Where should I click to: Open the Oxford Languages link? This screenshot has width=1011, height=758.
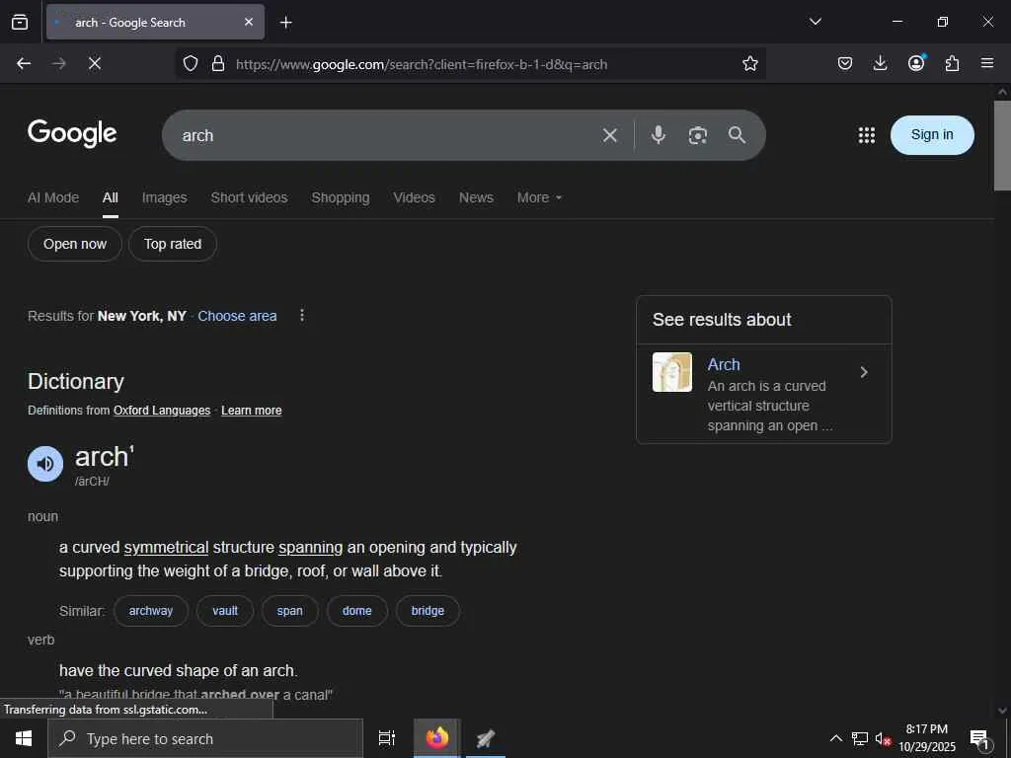[162, 411]
